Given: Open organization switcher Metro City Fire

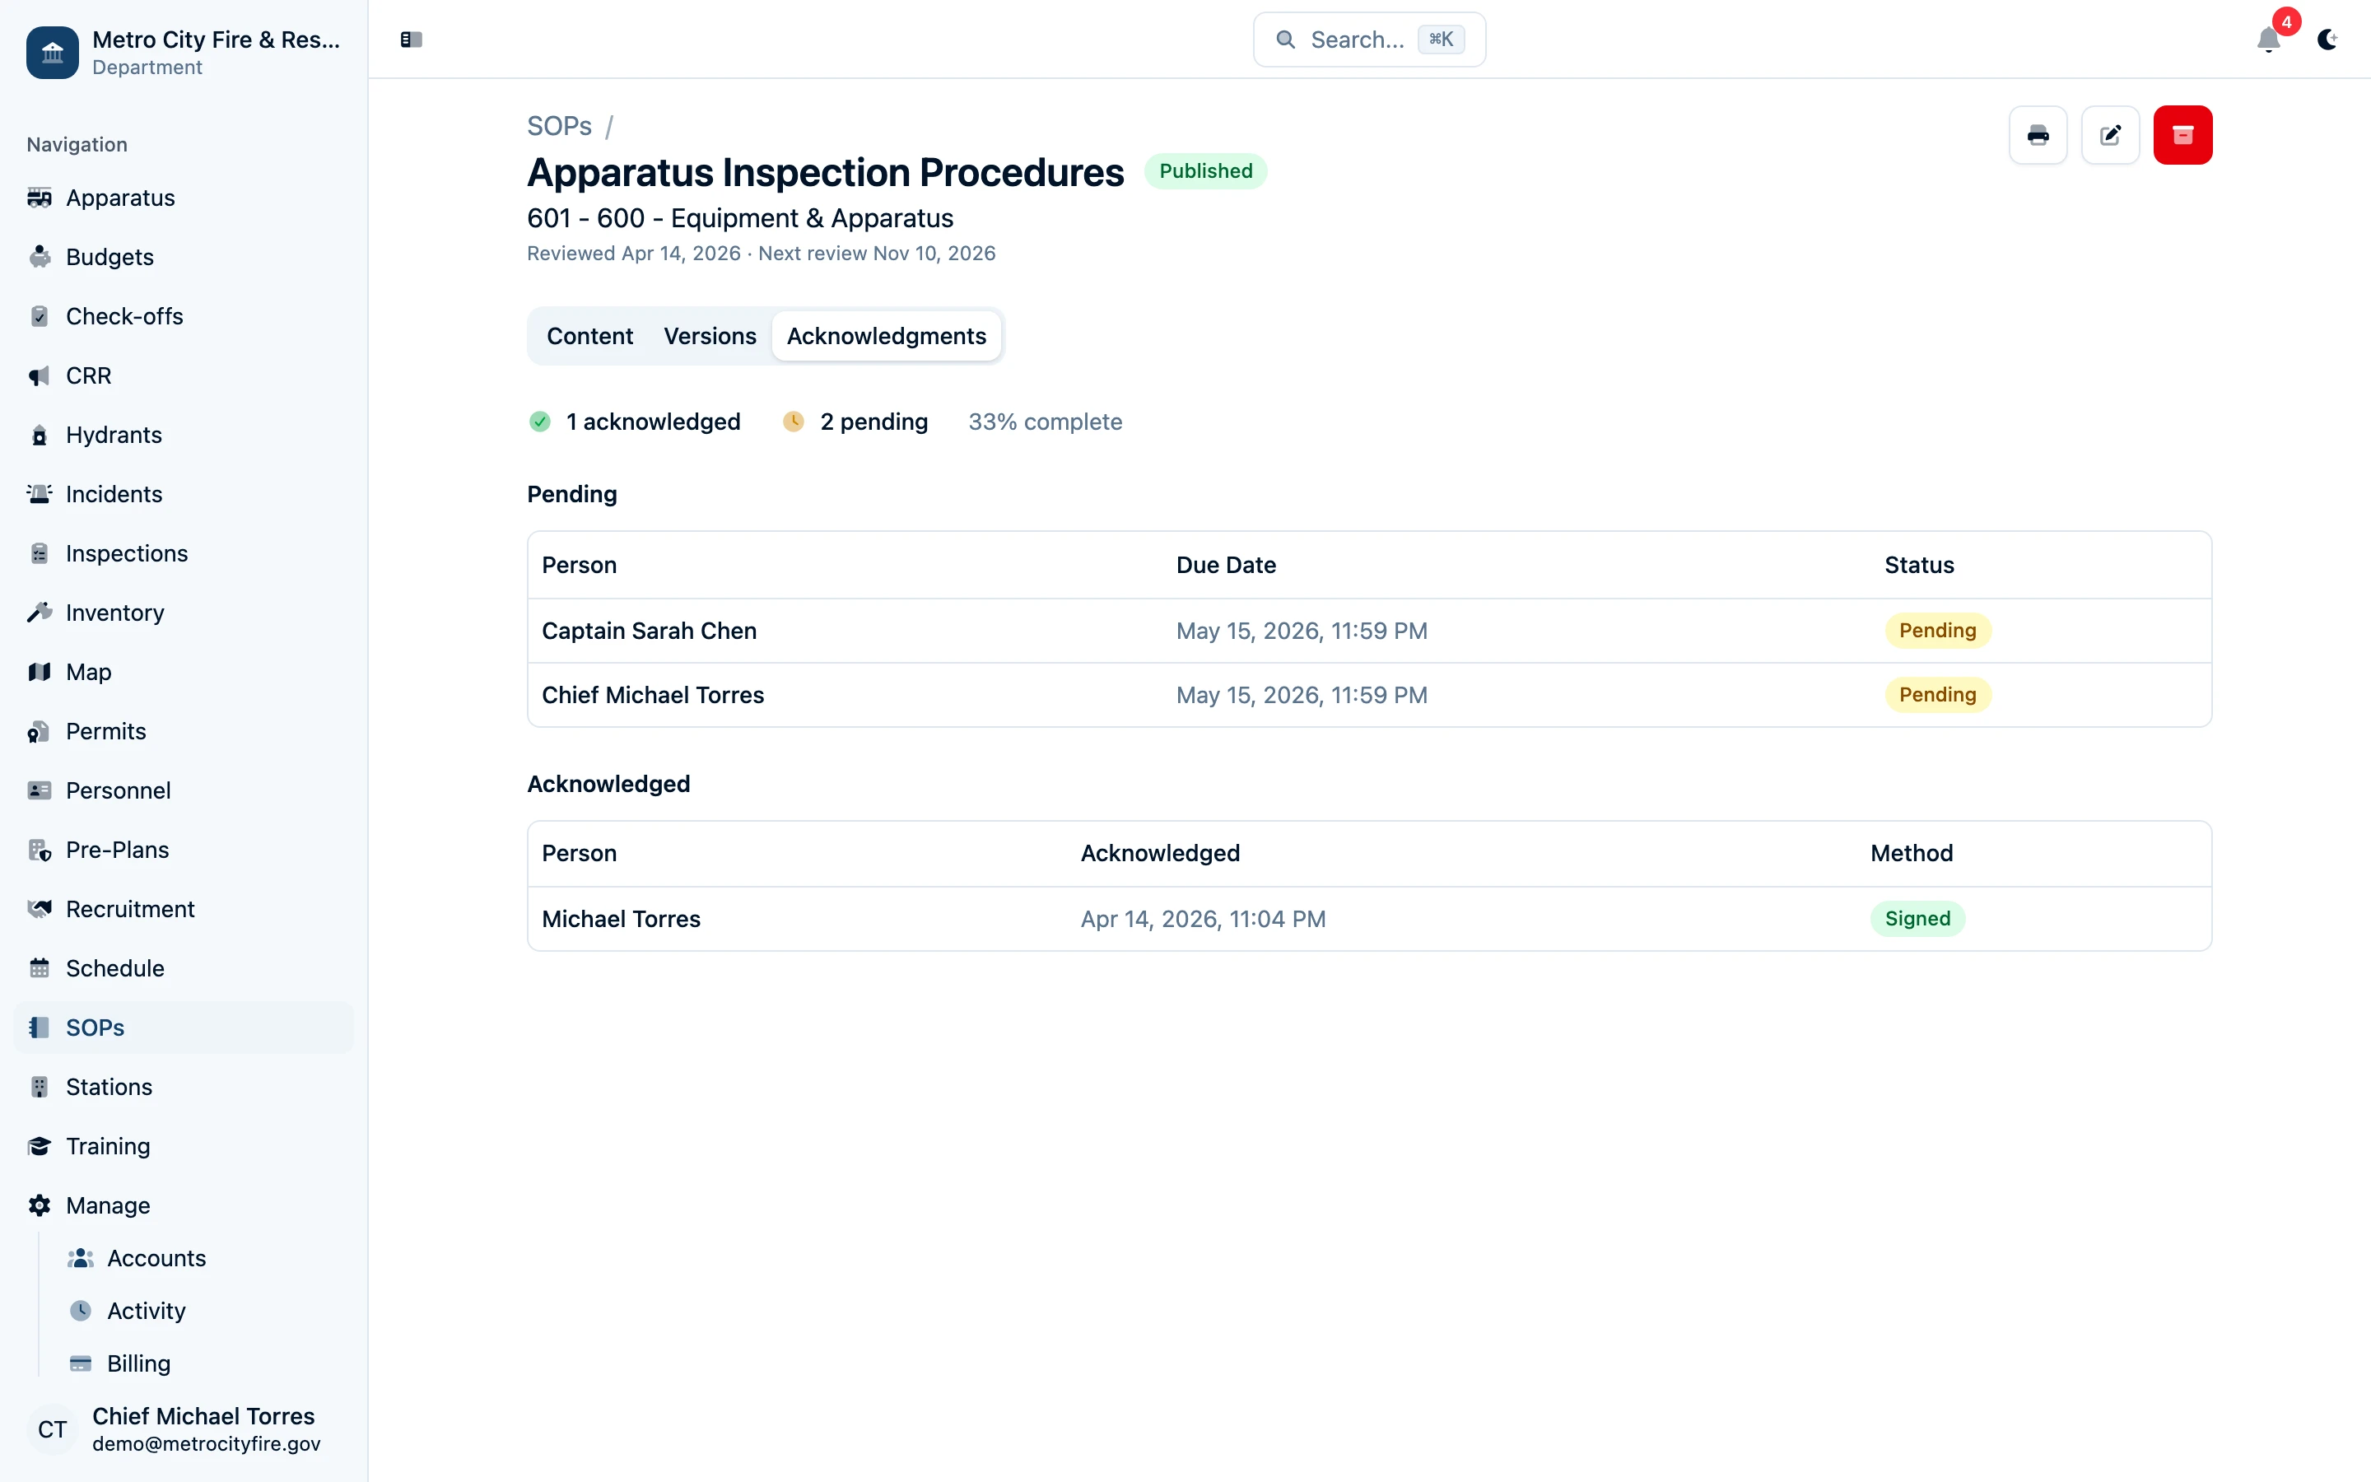Looking at the screenshot, I should point(184,52).
